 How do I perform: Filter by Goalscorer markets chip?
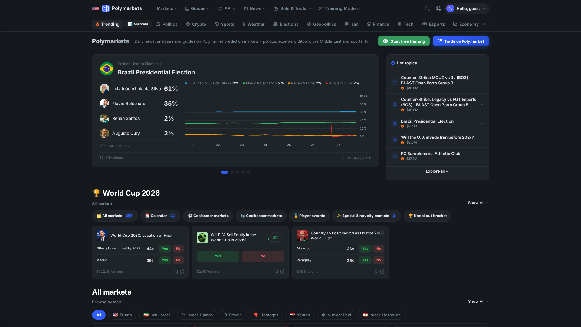(208, 216)
